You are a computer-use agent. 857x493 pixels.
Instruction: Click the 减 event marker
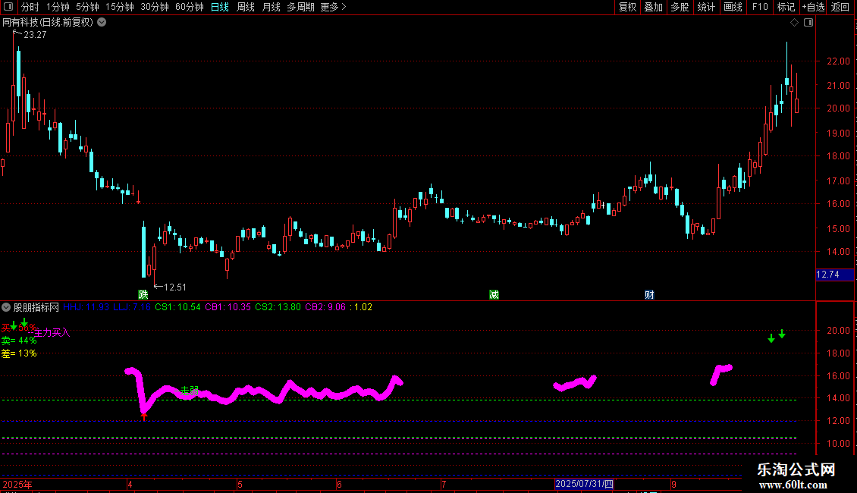(494, 294)
